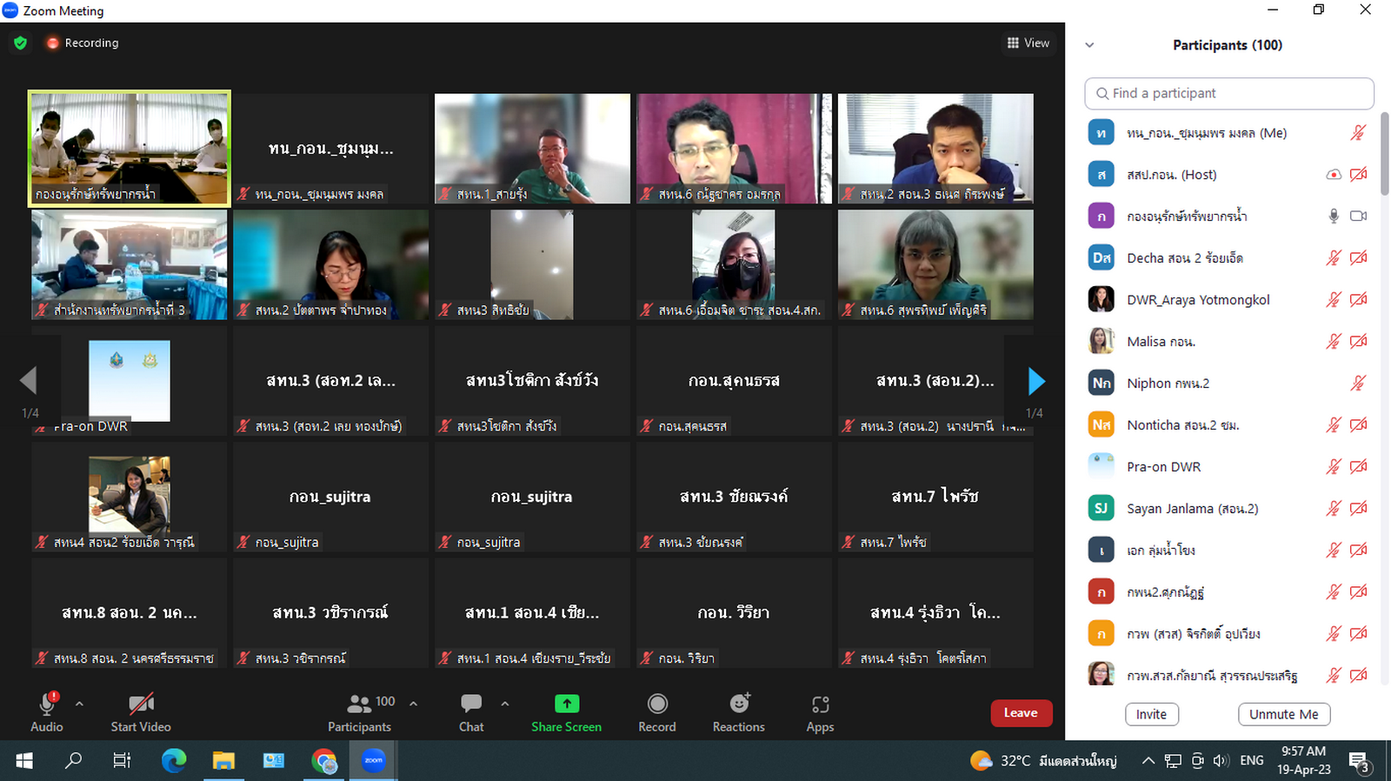This screenshot has width=1391, height=781.
Task: Toggle the Audio microphone button
Action: point(47,704)
